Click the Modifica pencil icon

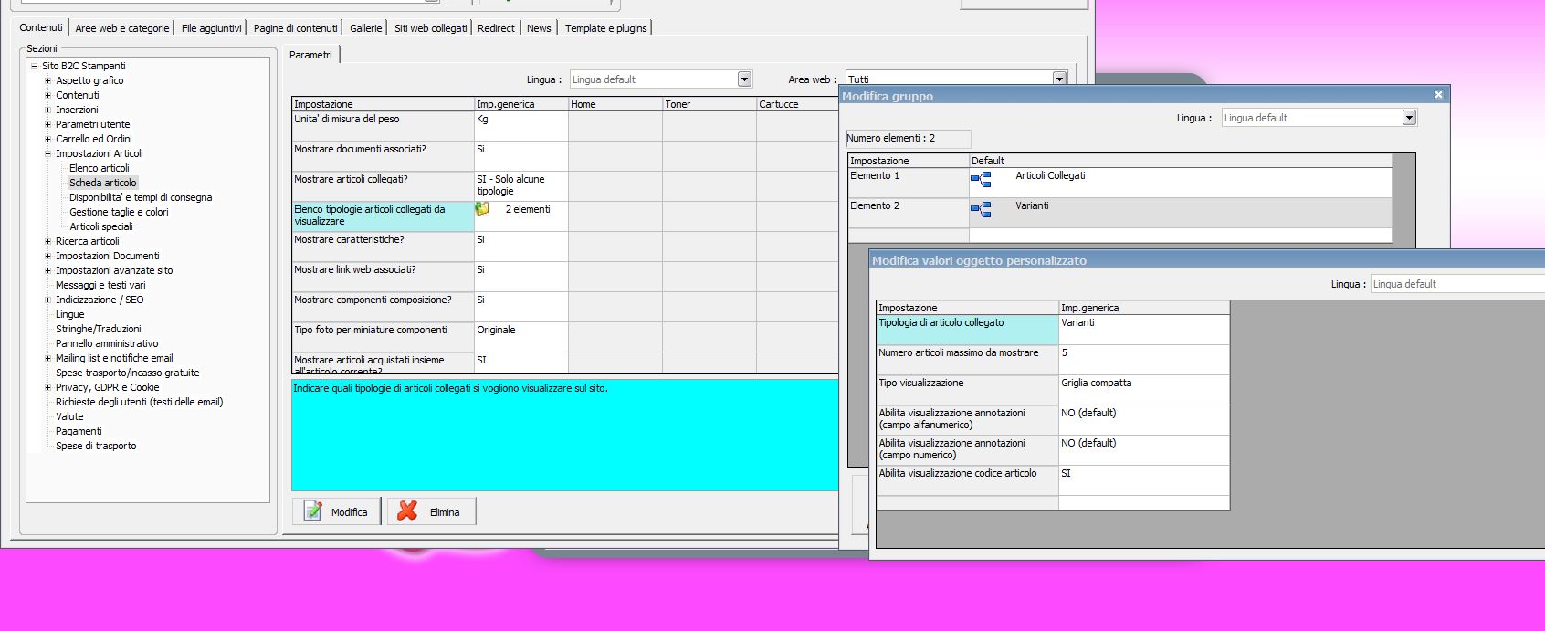(313, 511)
